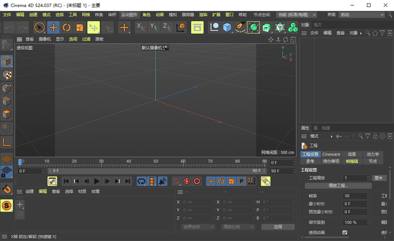Image resolution: width=394 pixels, height=241 pixels.
Task: Click the green subdivision generator icon
Action: coord(254,27)
